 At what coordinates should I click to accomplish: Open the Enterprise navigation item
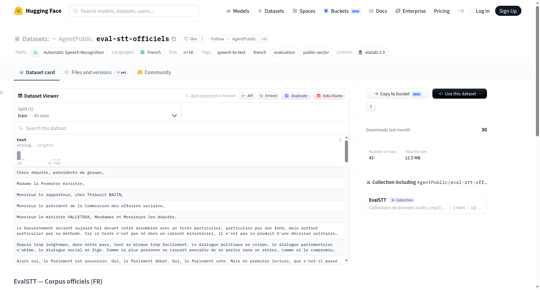tap(410, 11)
